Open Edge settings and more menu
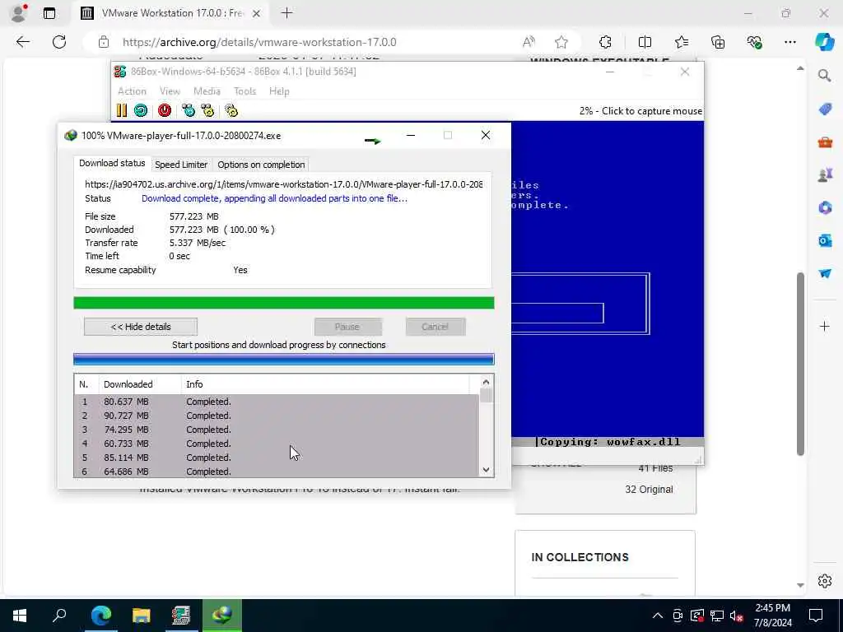 pos(790,42)
